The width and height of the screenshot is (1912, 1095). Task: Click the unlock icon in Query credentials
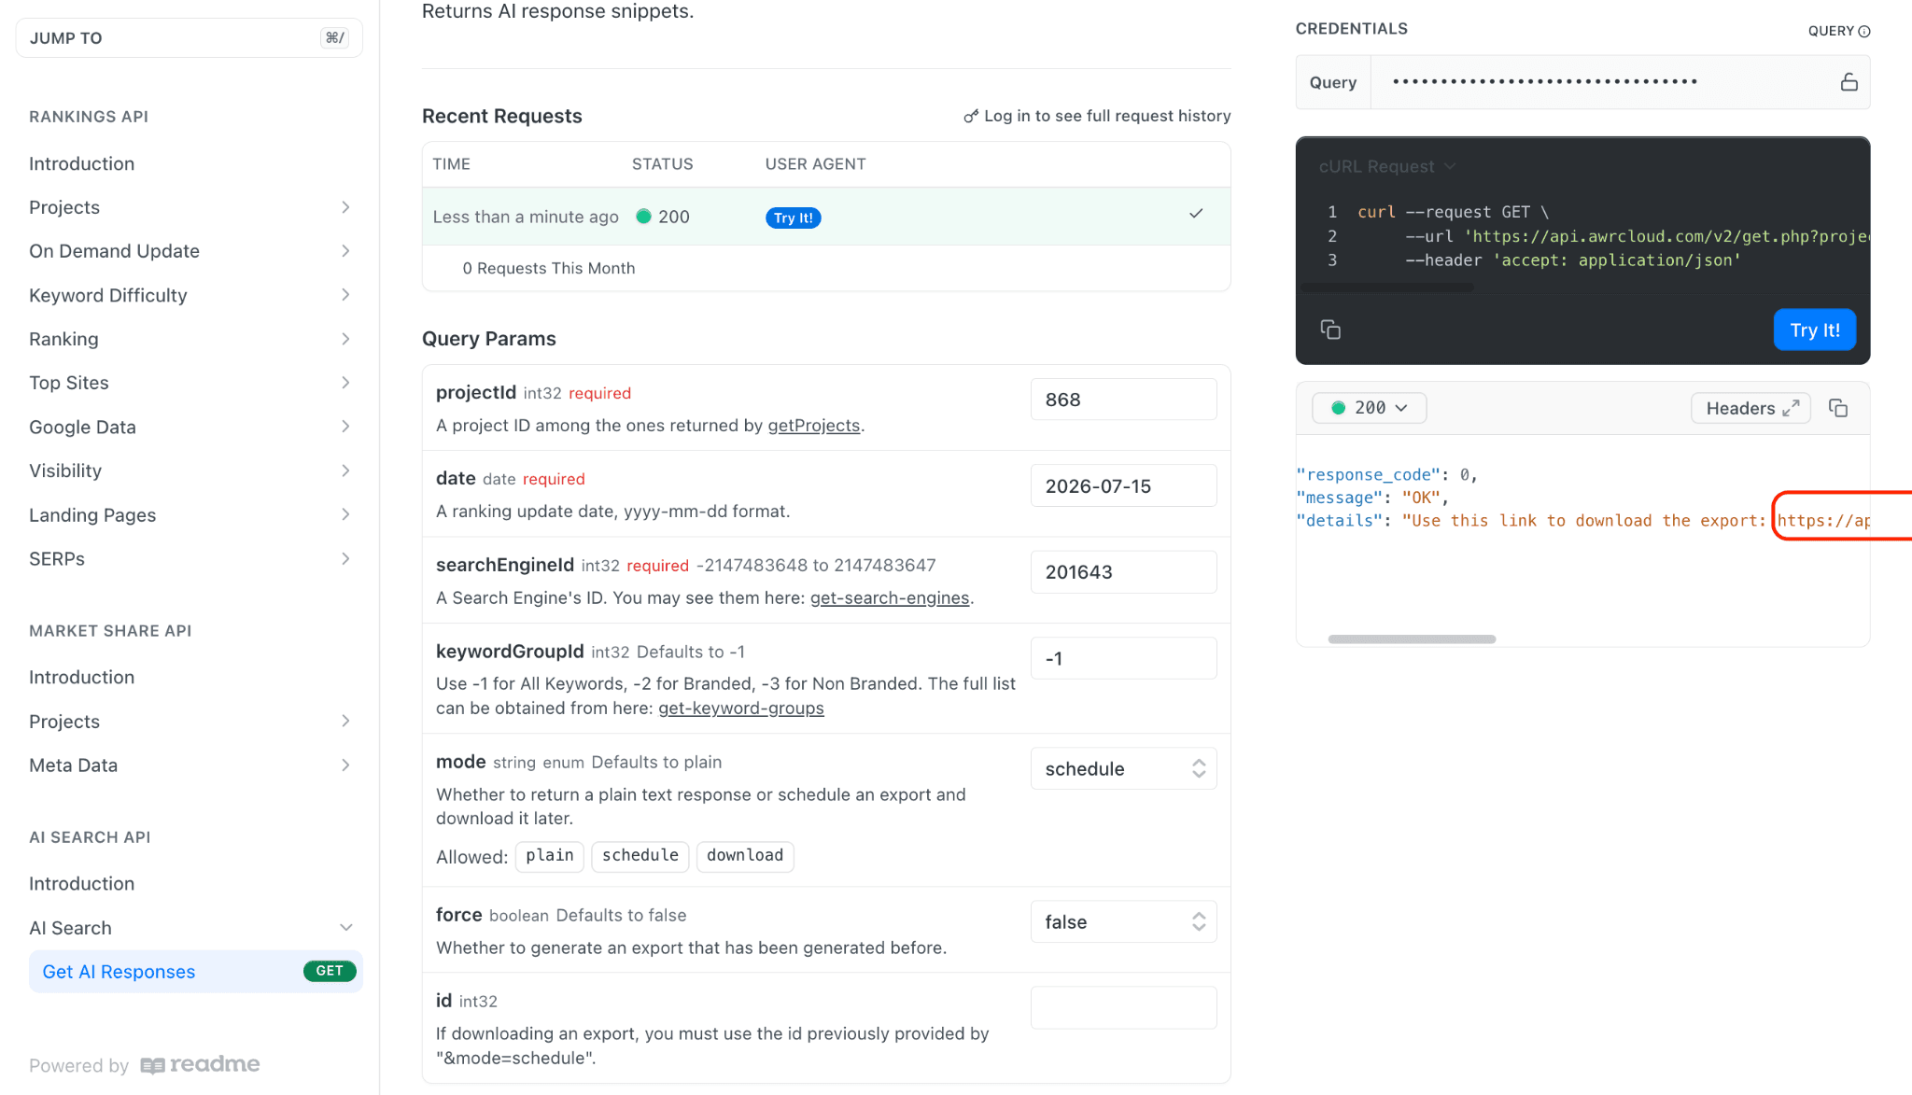1849,82
